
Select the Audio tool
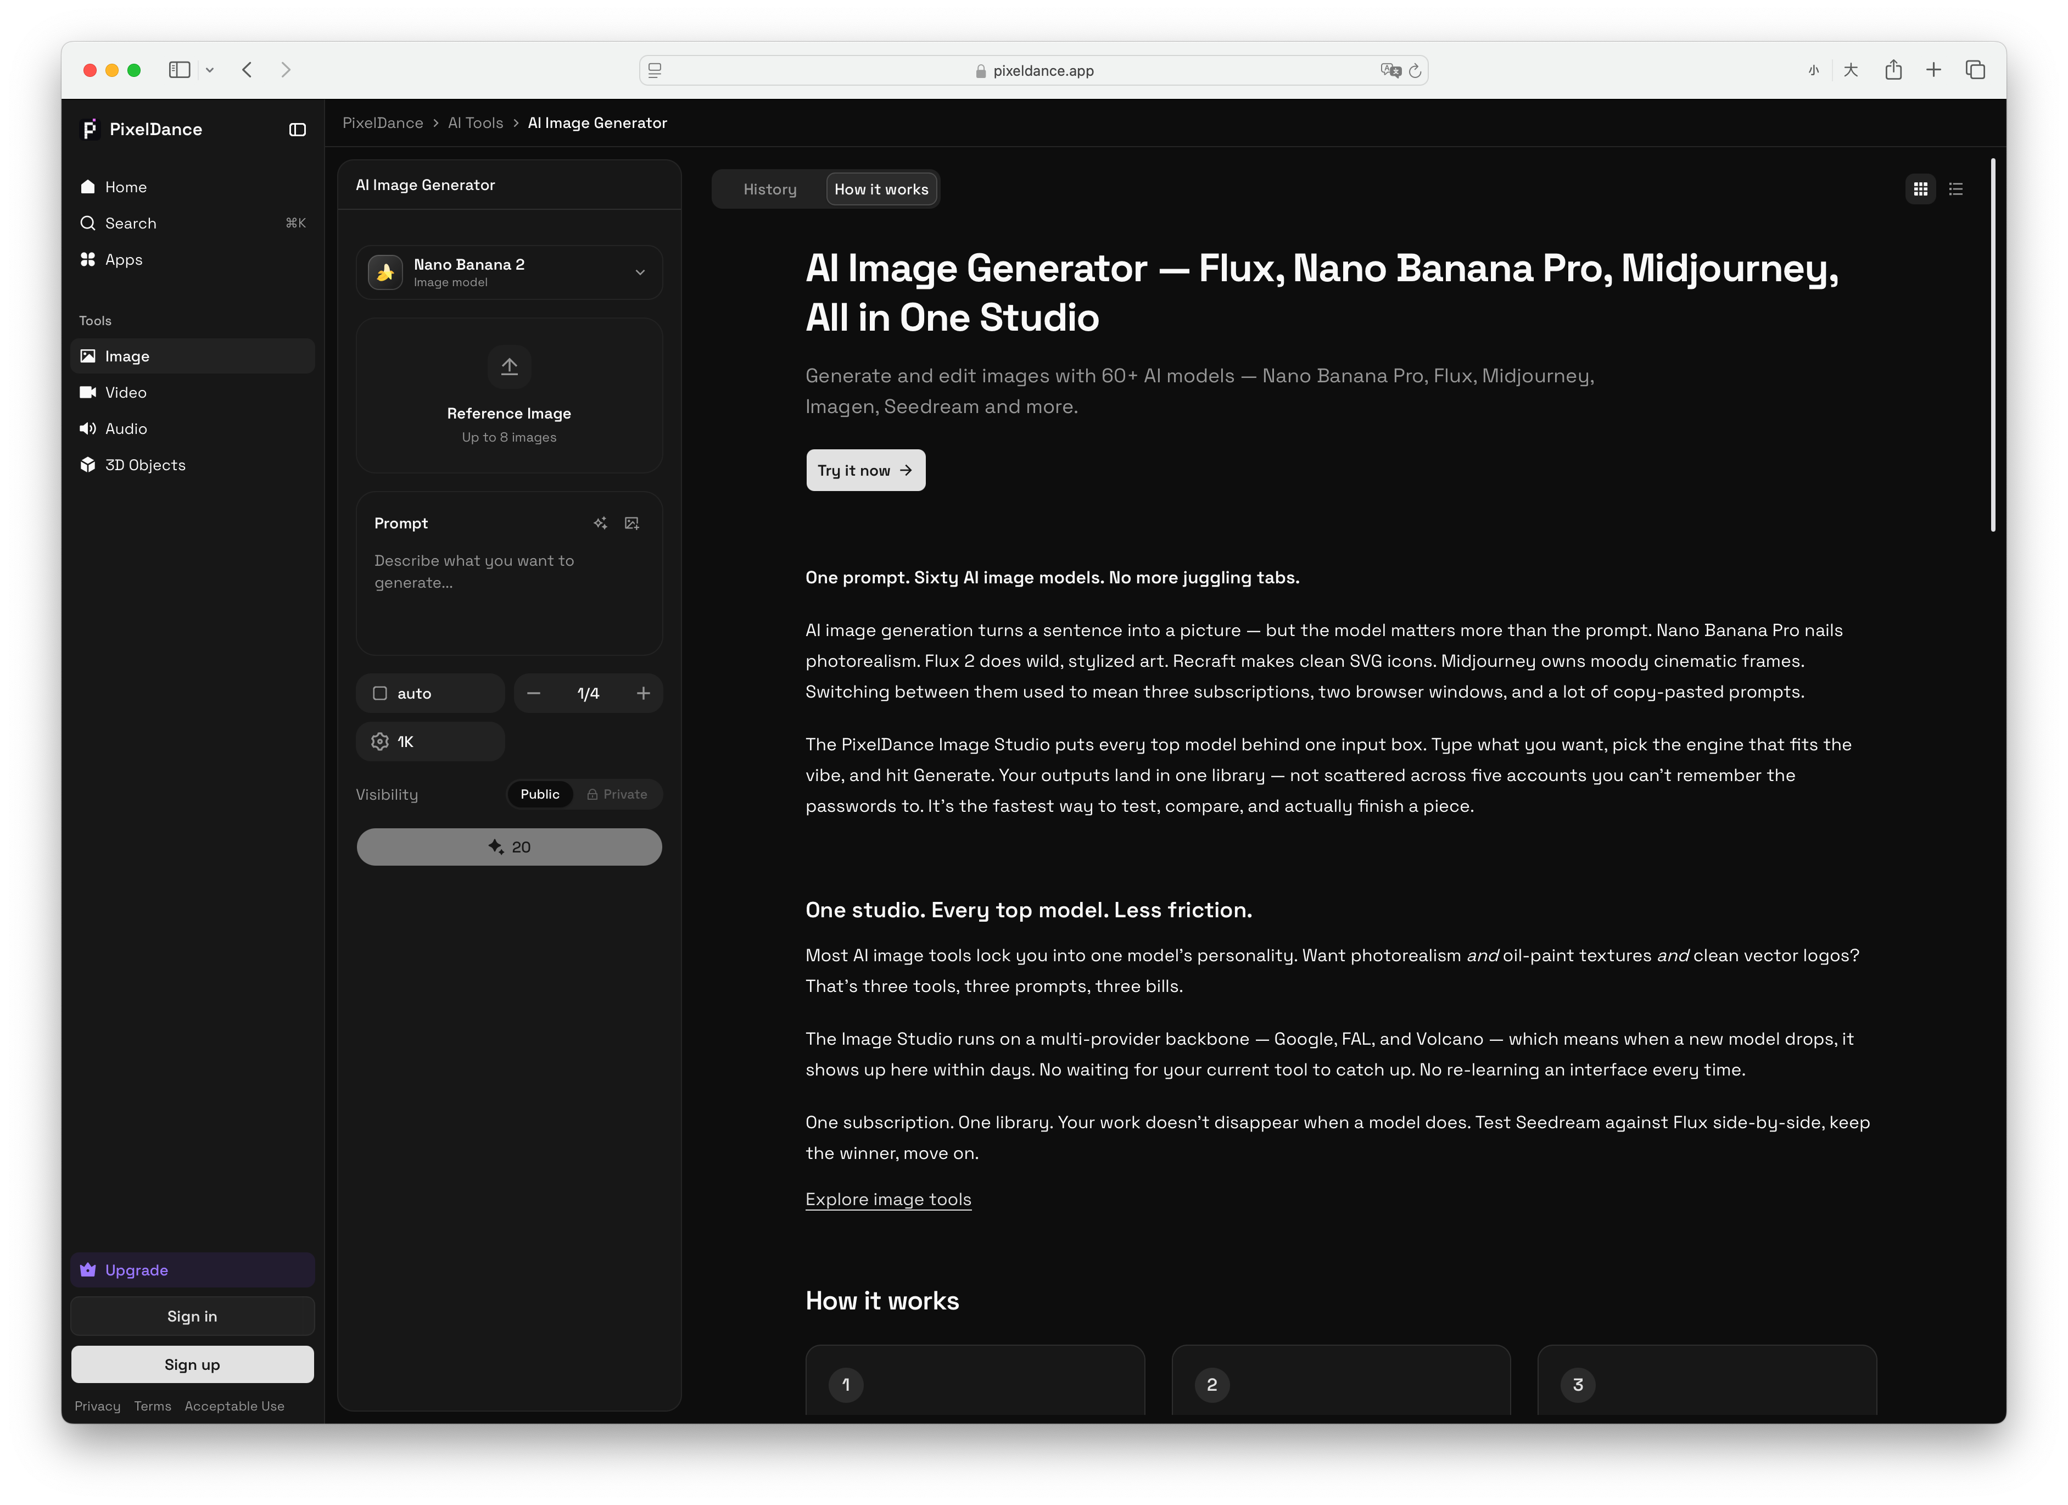pyautogui.click(x=192, y=428)
